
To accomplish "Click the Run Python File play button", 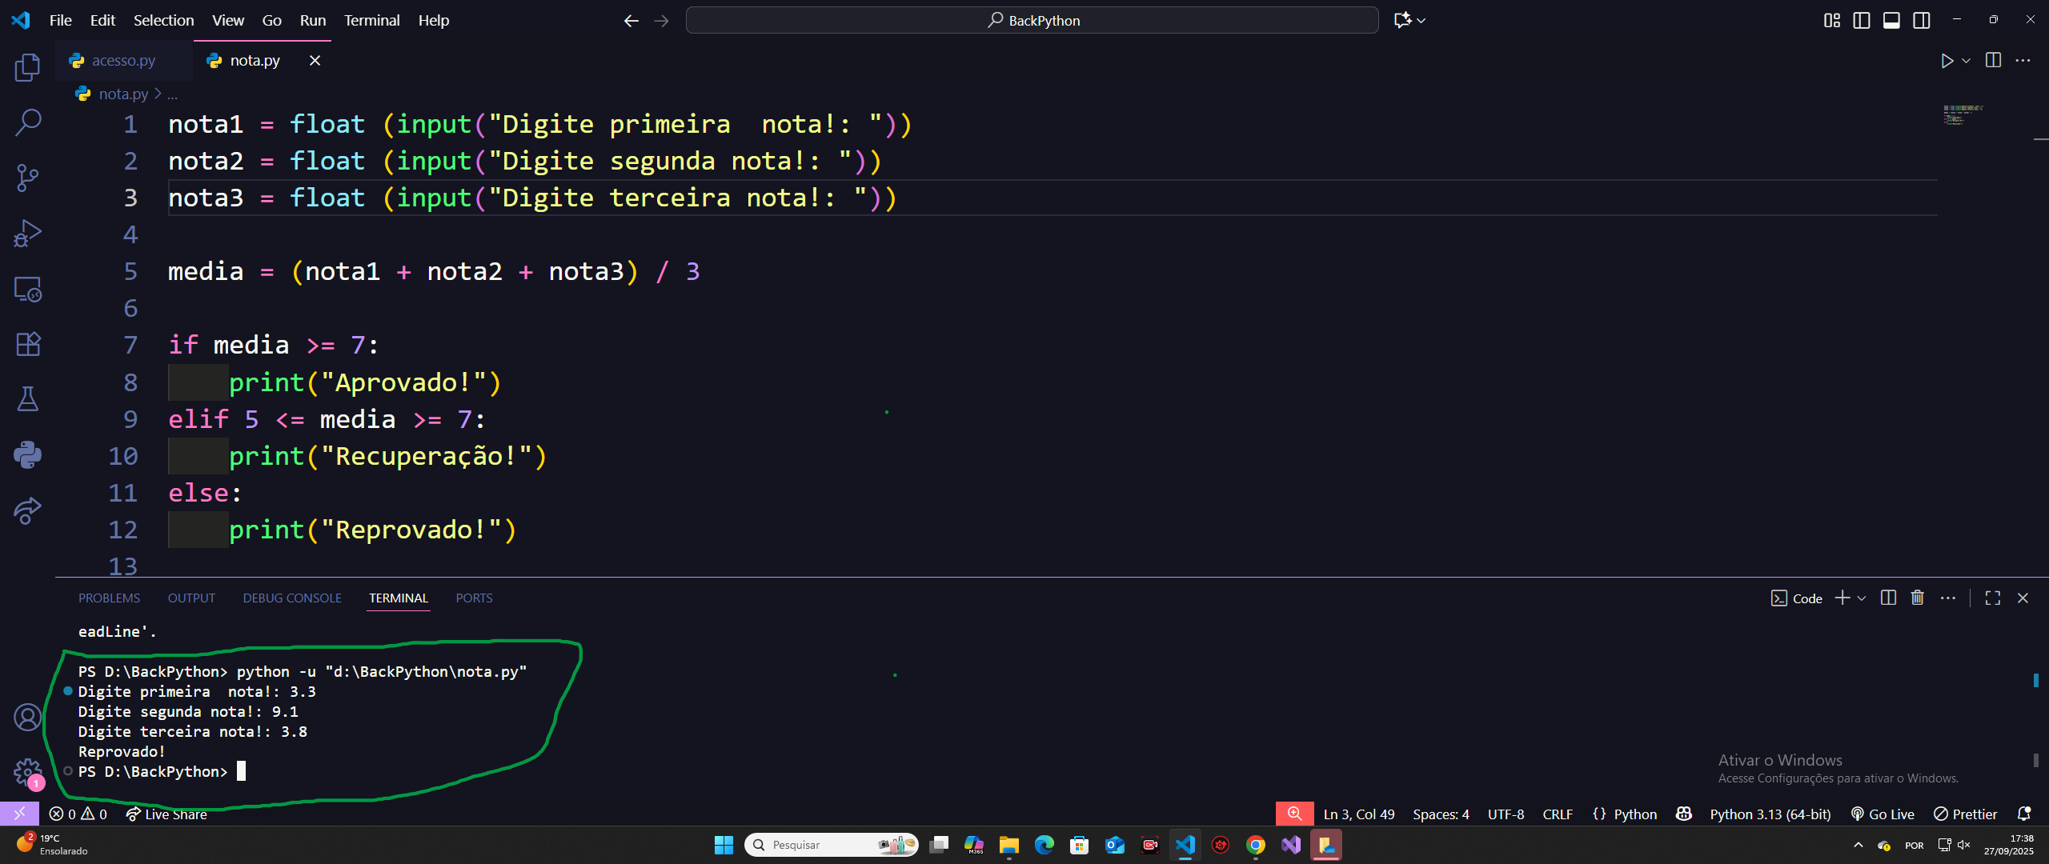I will click(1947, 61).
